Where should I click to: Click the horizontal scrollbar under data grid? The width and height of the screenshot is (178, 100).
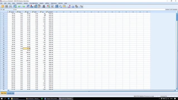(x=92, y=90)
